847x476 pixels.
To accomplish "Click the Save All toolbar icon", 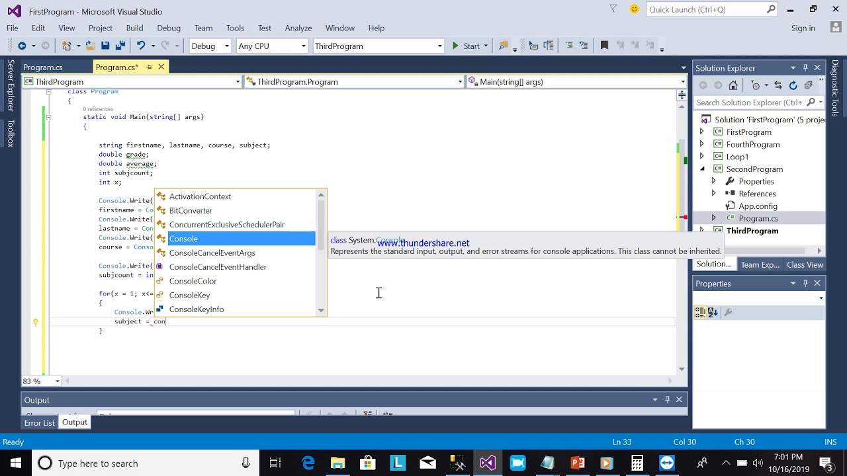I will coord(120,46).
